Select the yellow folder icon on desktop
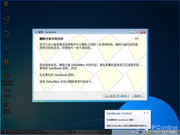The image size is (180, 135). pos(7,63)
